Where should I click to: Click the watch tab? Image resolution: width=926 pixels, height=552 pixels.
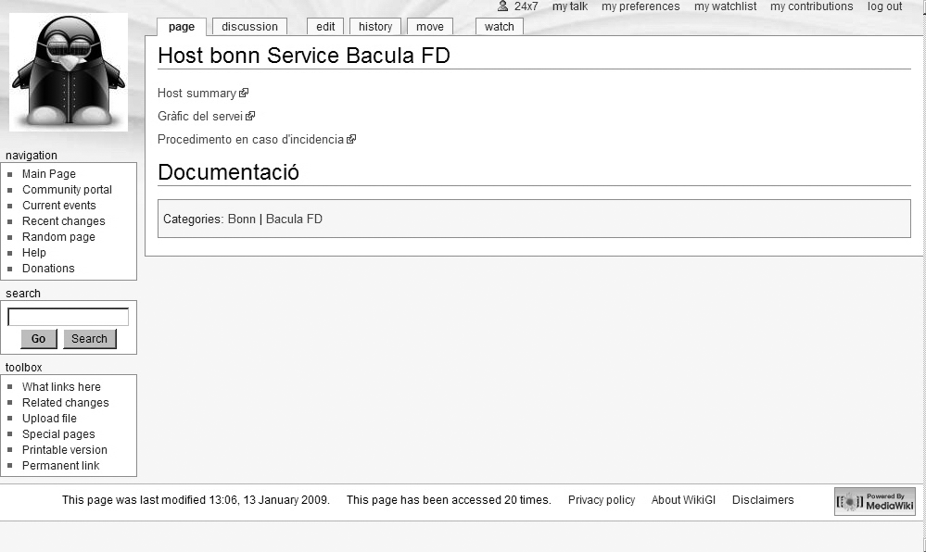[499, 27]
